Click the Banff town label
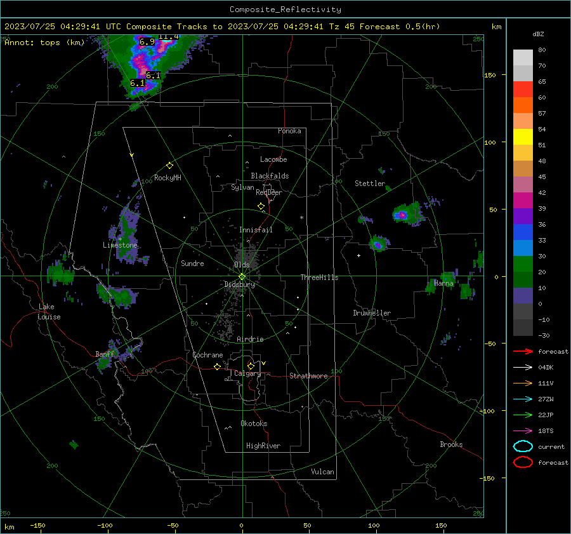571x534 pixels. click(x=105, y=354)
